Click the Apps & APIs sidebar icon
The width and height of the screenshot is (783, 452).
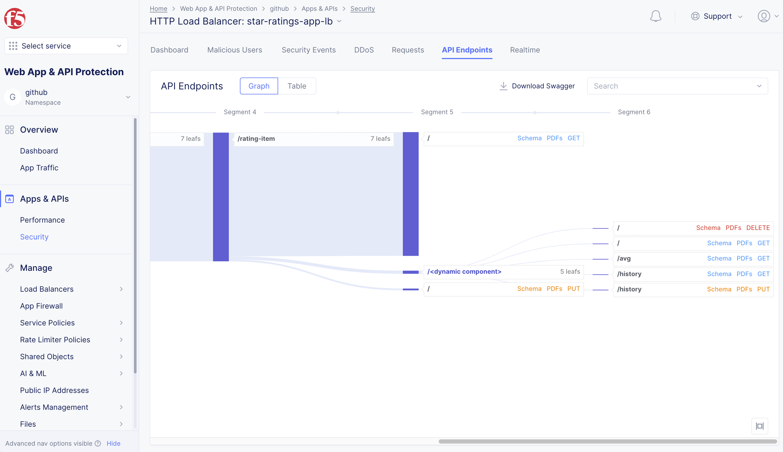click(x=9, y=199)
